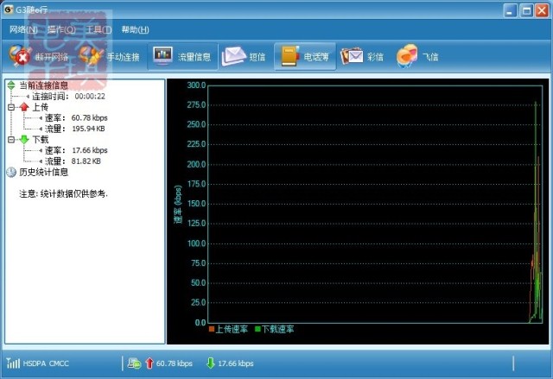Screen dimensions: 553x379
Task: Click the orange 上传速率 legend swatch
Action: click(212, 329)
